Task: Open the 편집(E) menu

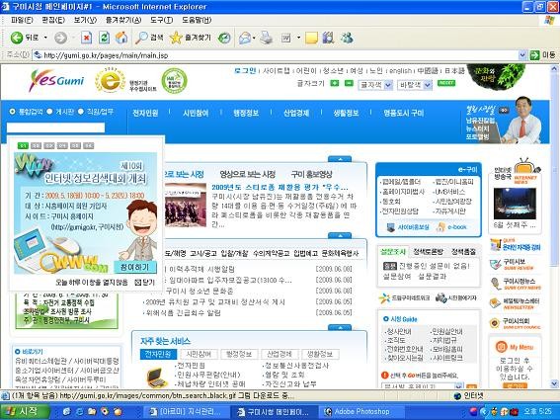Action: tap(53, 20)
